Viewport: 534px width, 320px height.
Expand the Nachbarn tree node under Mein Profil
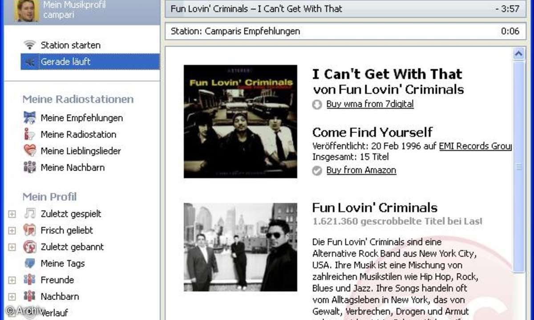12,296
